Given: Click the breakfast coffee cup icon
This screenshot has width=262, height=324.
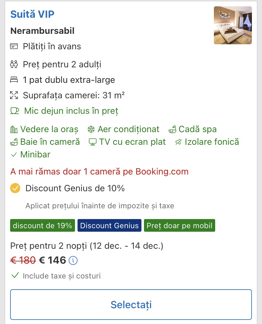Looking at the screenshot, I should coord(15,111).
